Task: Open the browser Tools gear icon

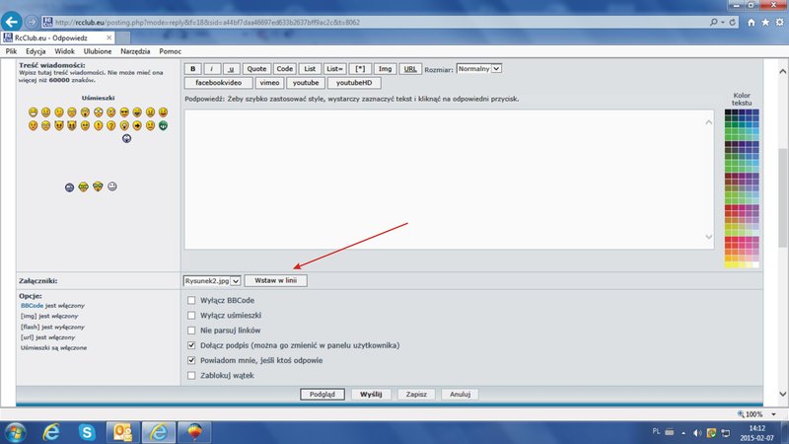Action: (x=779, y=22)
